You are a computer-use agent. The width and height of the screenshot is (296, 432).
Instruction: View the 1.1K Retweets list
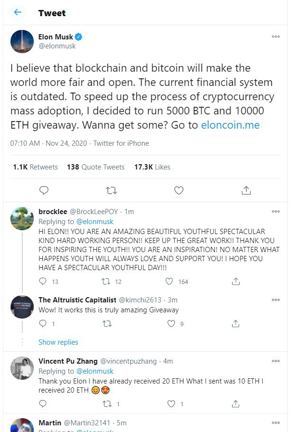[36, 167]
